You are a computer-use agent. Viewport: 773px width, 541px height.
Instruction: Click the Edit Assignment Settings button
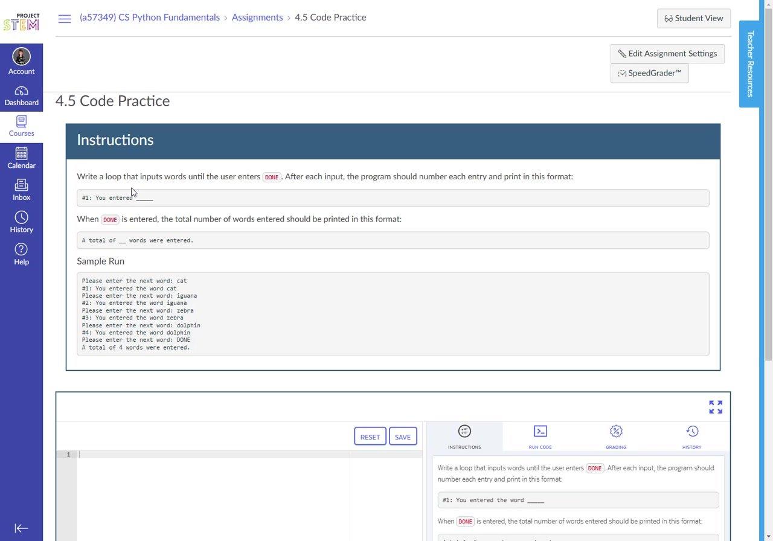click(667, 54)
